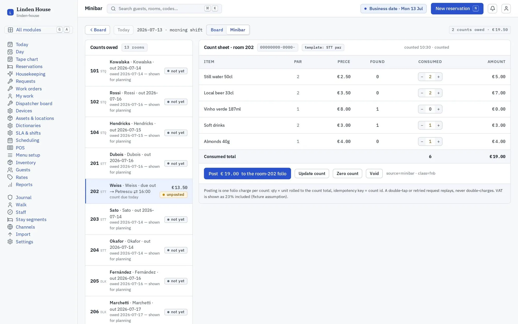Click Tape chart calendar icon
The image size is (518, 324).
pos(10,59)
